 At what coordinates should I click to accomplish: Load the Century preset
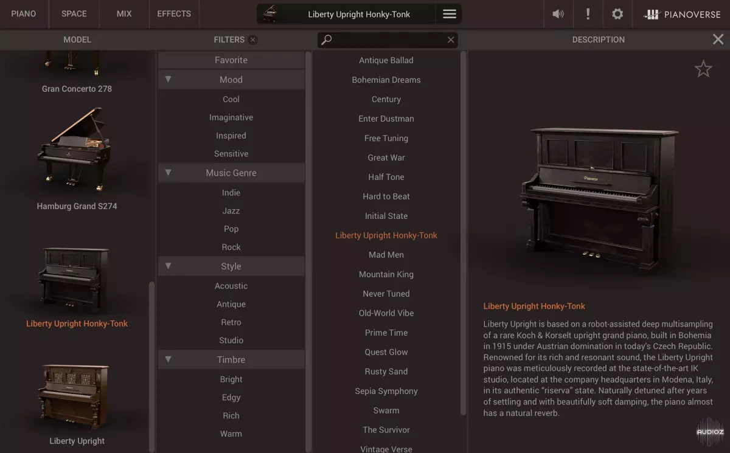point(386,99)
